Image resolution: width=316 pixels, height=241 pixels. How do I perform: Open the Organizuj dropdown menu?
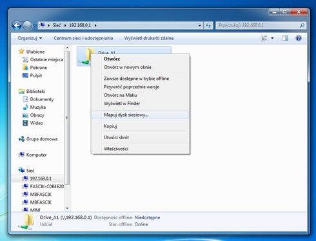[30, 38]
